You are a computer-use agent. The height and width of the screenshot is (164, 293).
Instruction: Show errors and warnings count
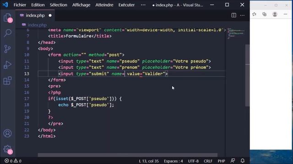pyautogui.click(x=13, y=161)
